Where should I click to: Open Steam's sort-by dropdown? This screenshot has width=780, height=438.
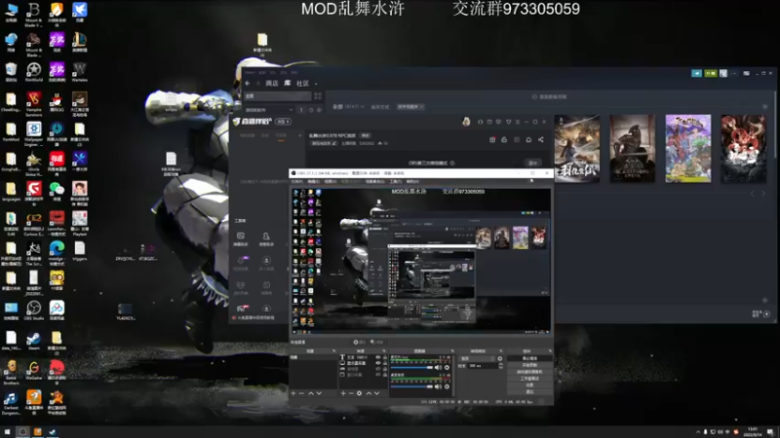coord(410,107)
